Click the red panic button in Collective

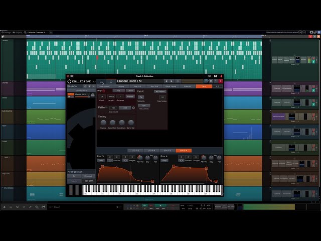pyautogui.click(x=221, y=81)
